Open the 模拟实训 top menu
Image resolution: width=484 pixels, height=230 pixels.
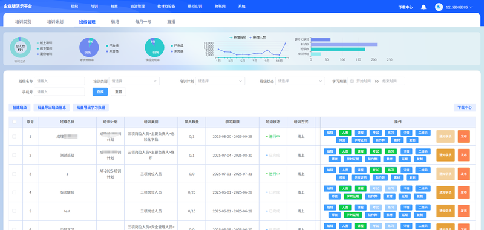click(195, 7)
